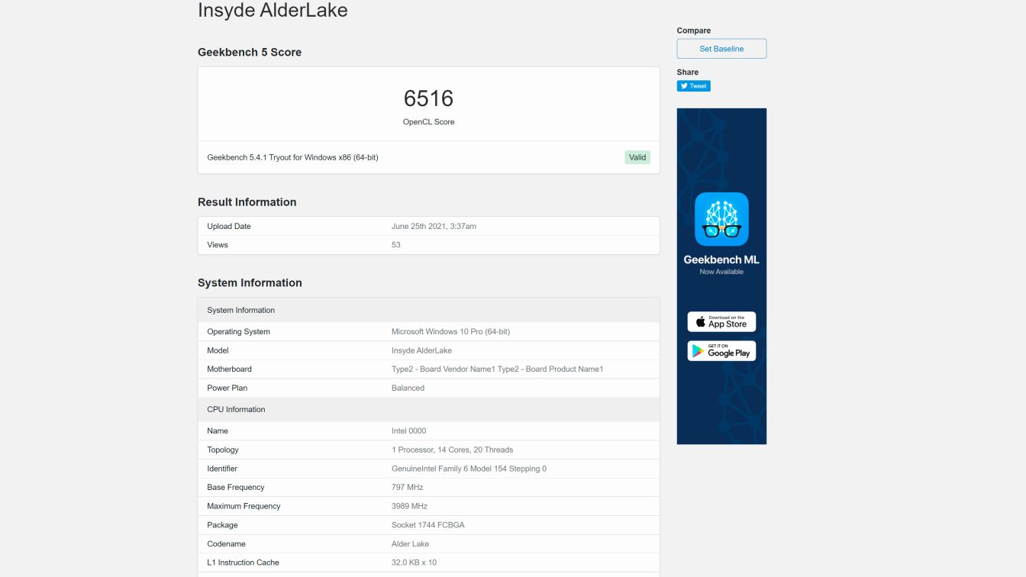Click the Compare sidebar label
Viewport: 1026px width, 577px height.
click(693, 31)
